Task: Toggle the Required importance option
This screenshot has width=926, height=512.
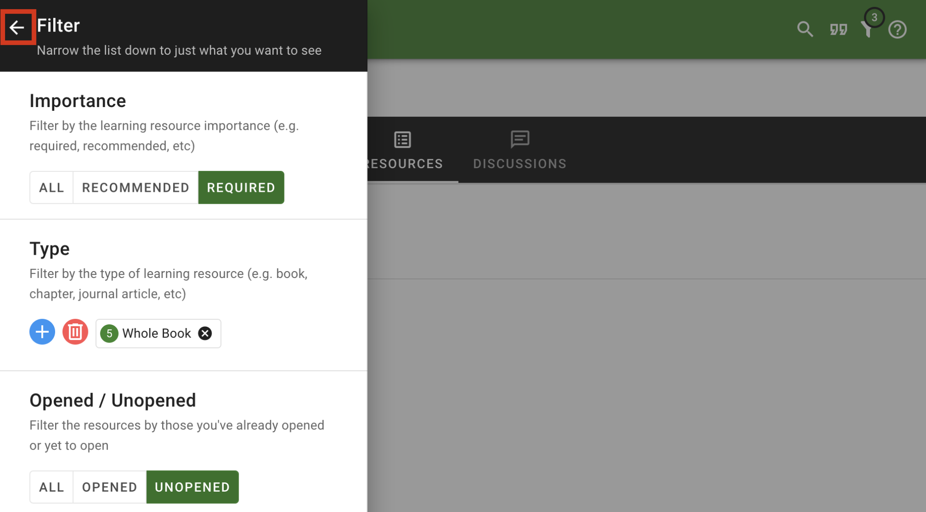Action: [241, 188]
